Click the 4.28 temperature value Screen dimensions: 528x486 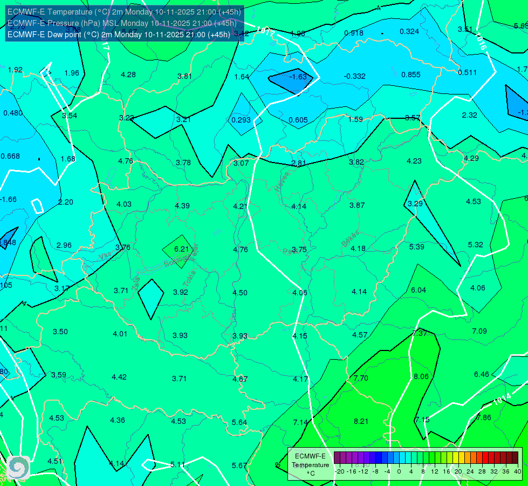(128, 74)
